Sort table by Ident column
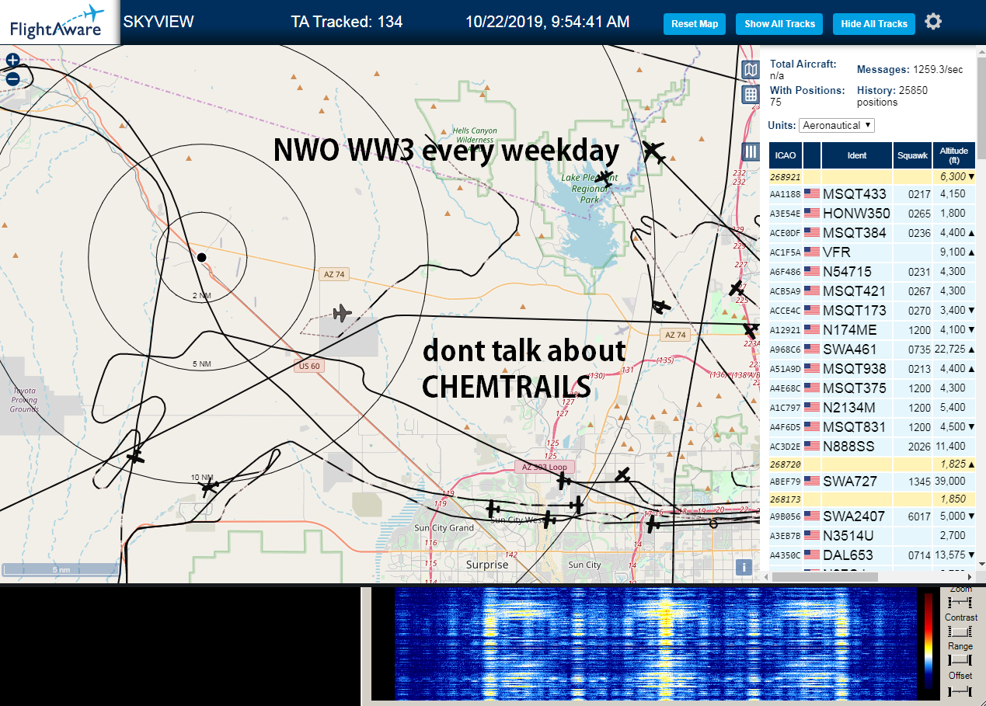986x706 pixels. pos(857,155)
